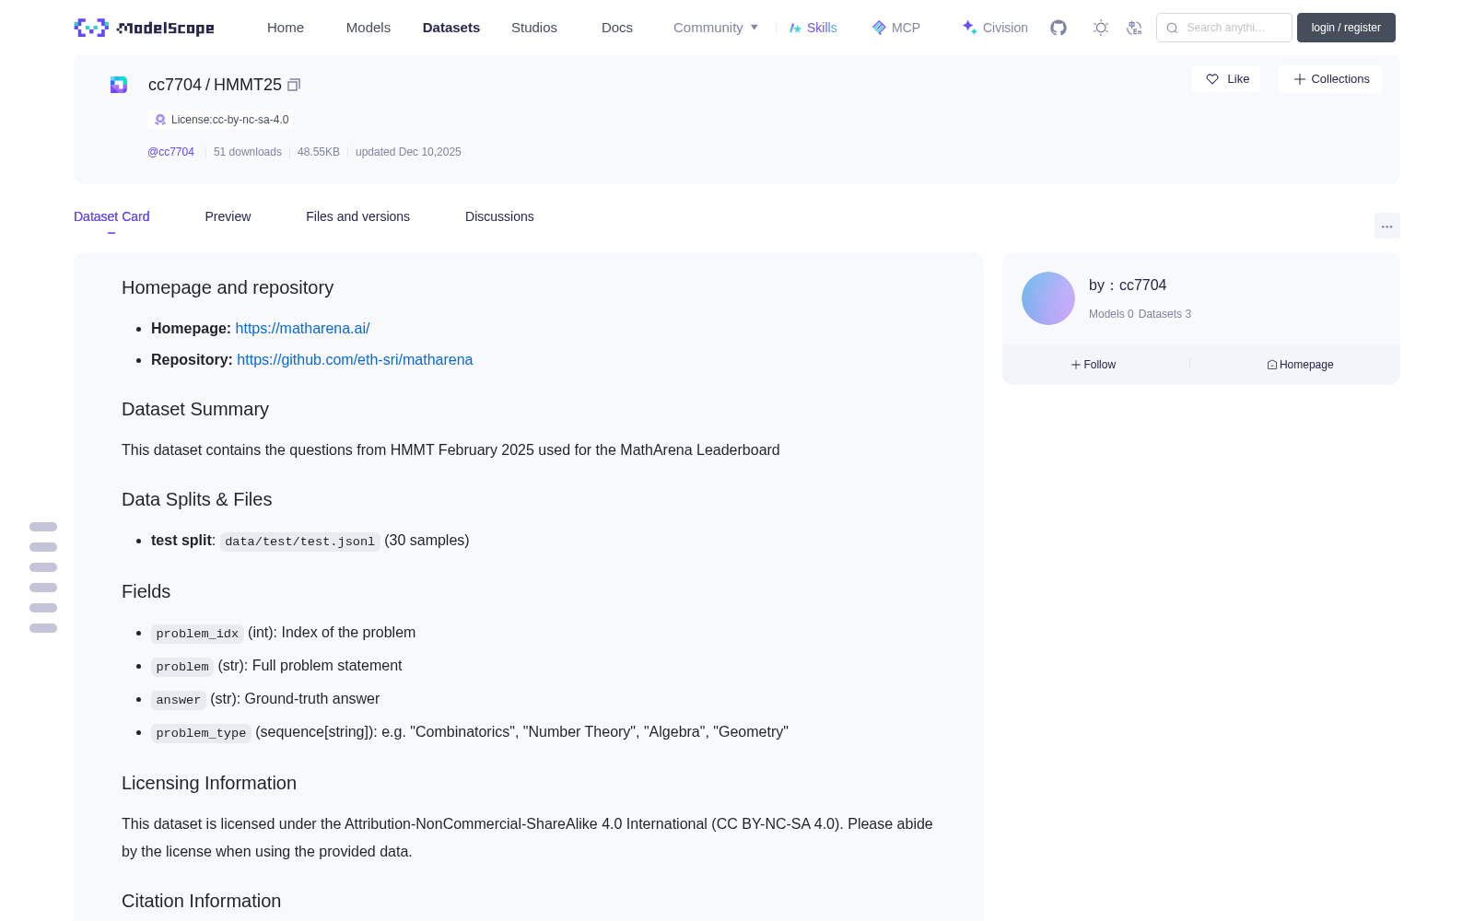Viewport: 1474px width, 921px height.
Task: Click the 'cc7704 / HMMT25' dataset title
Action: coord(215,85)
